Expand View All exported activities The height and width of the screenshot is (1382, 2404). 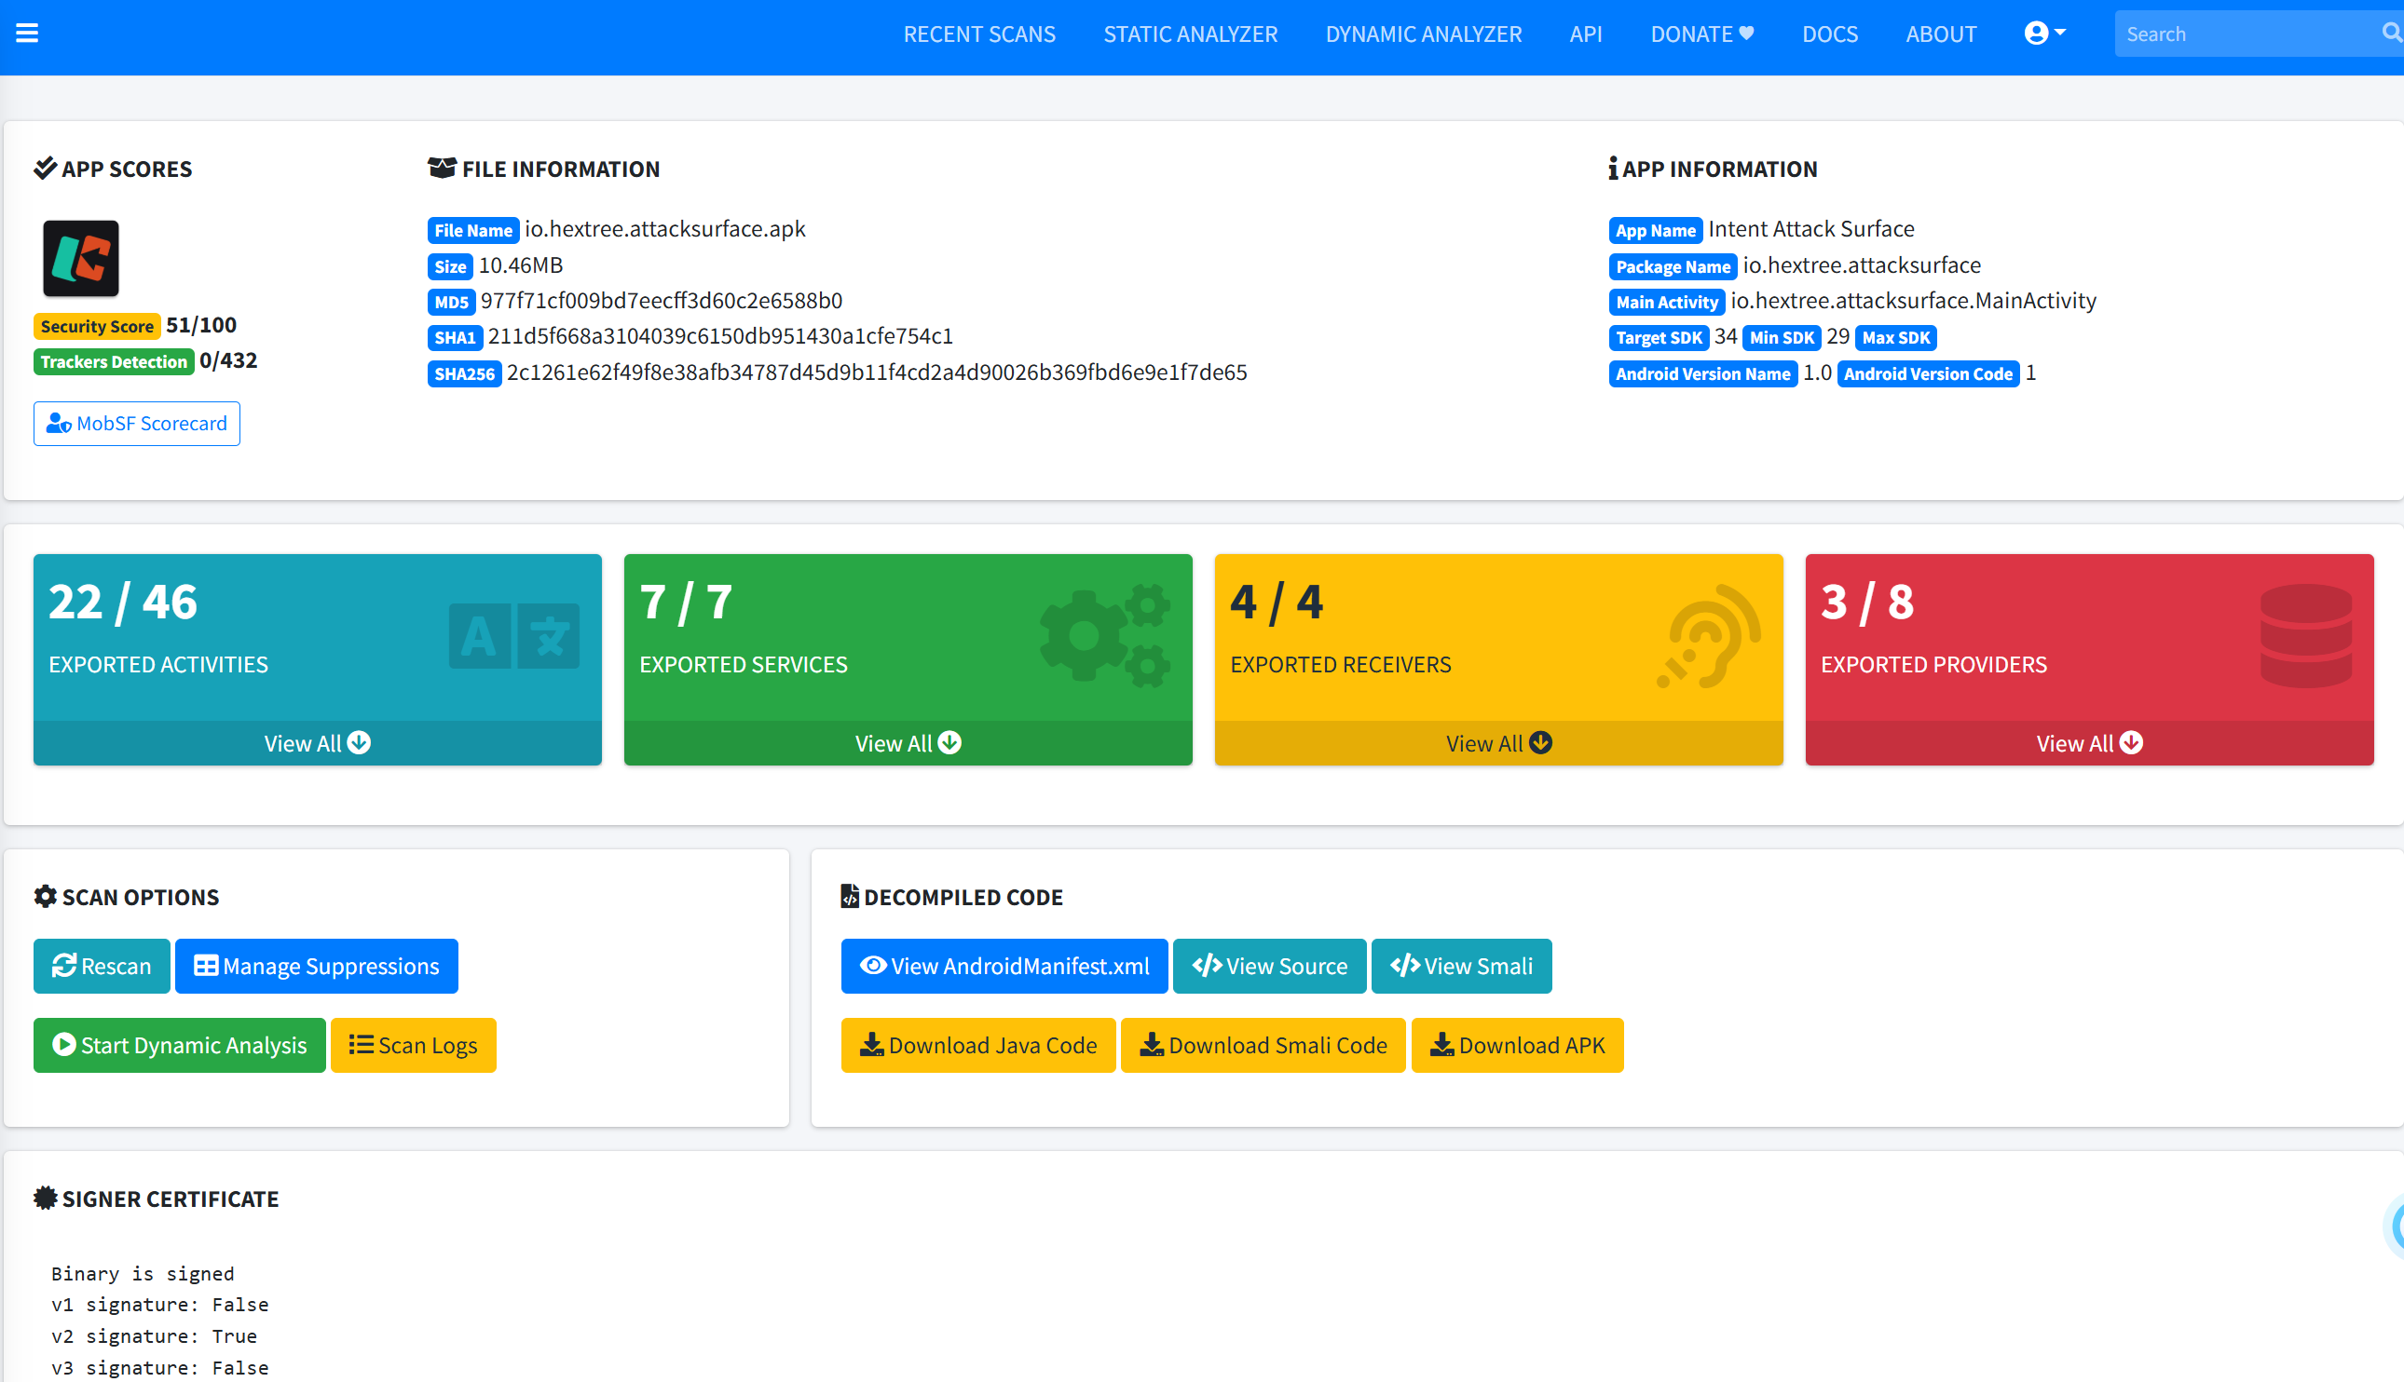click(x=317, y=743)
